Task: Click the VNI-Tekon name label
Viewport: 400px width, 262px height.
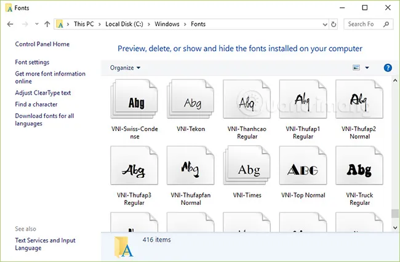Action: (191, 129)
